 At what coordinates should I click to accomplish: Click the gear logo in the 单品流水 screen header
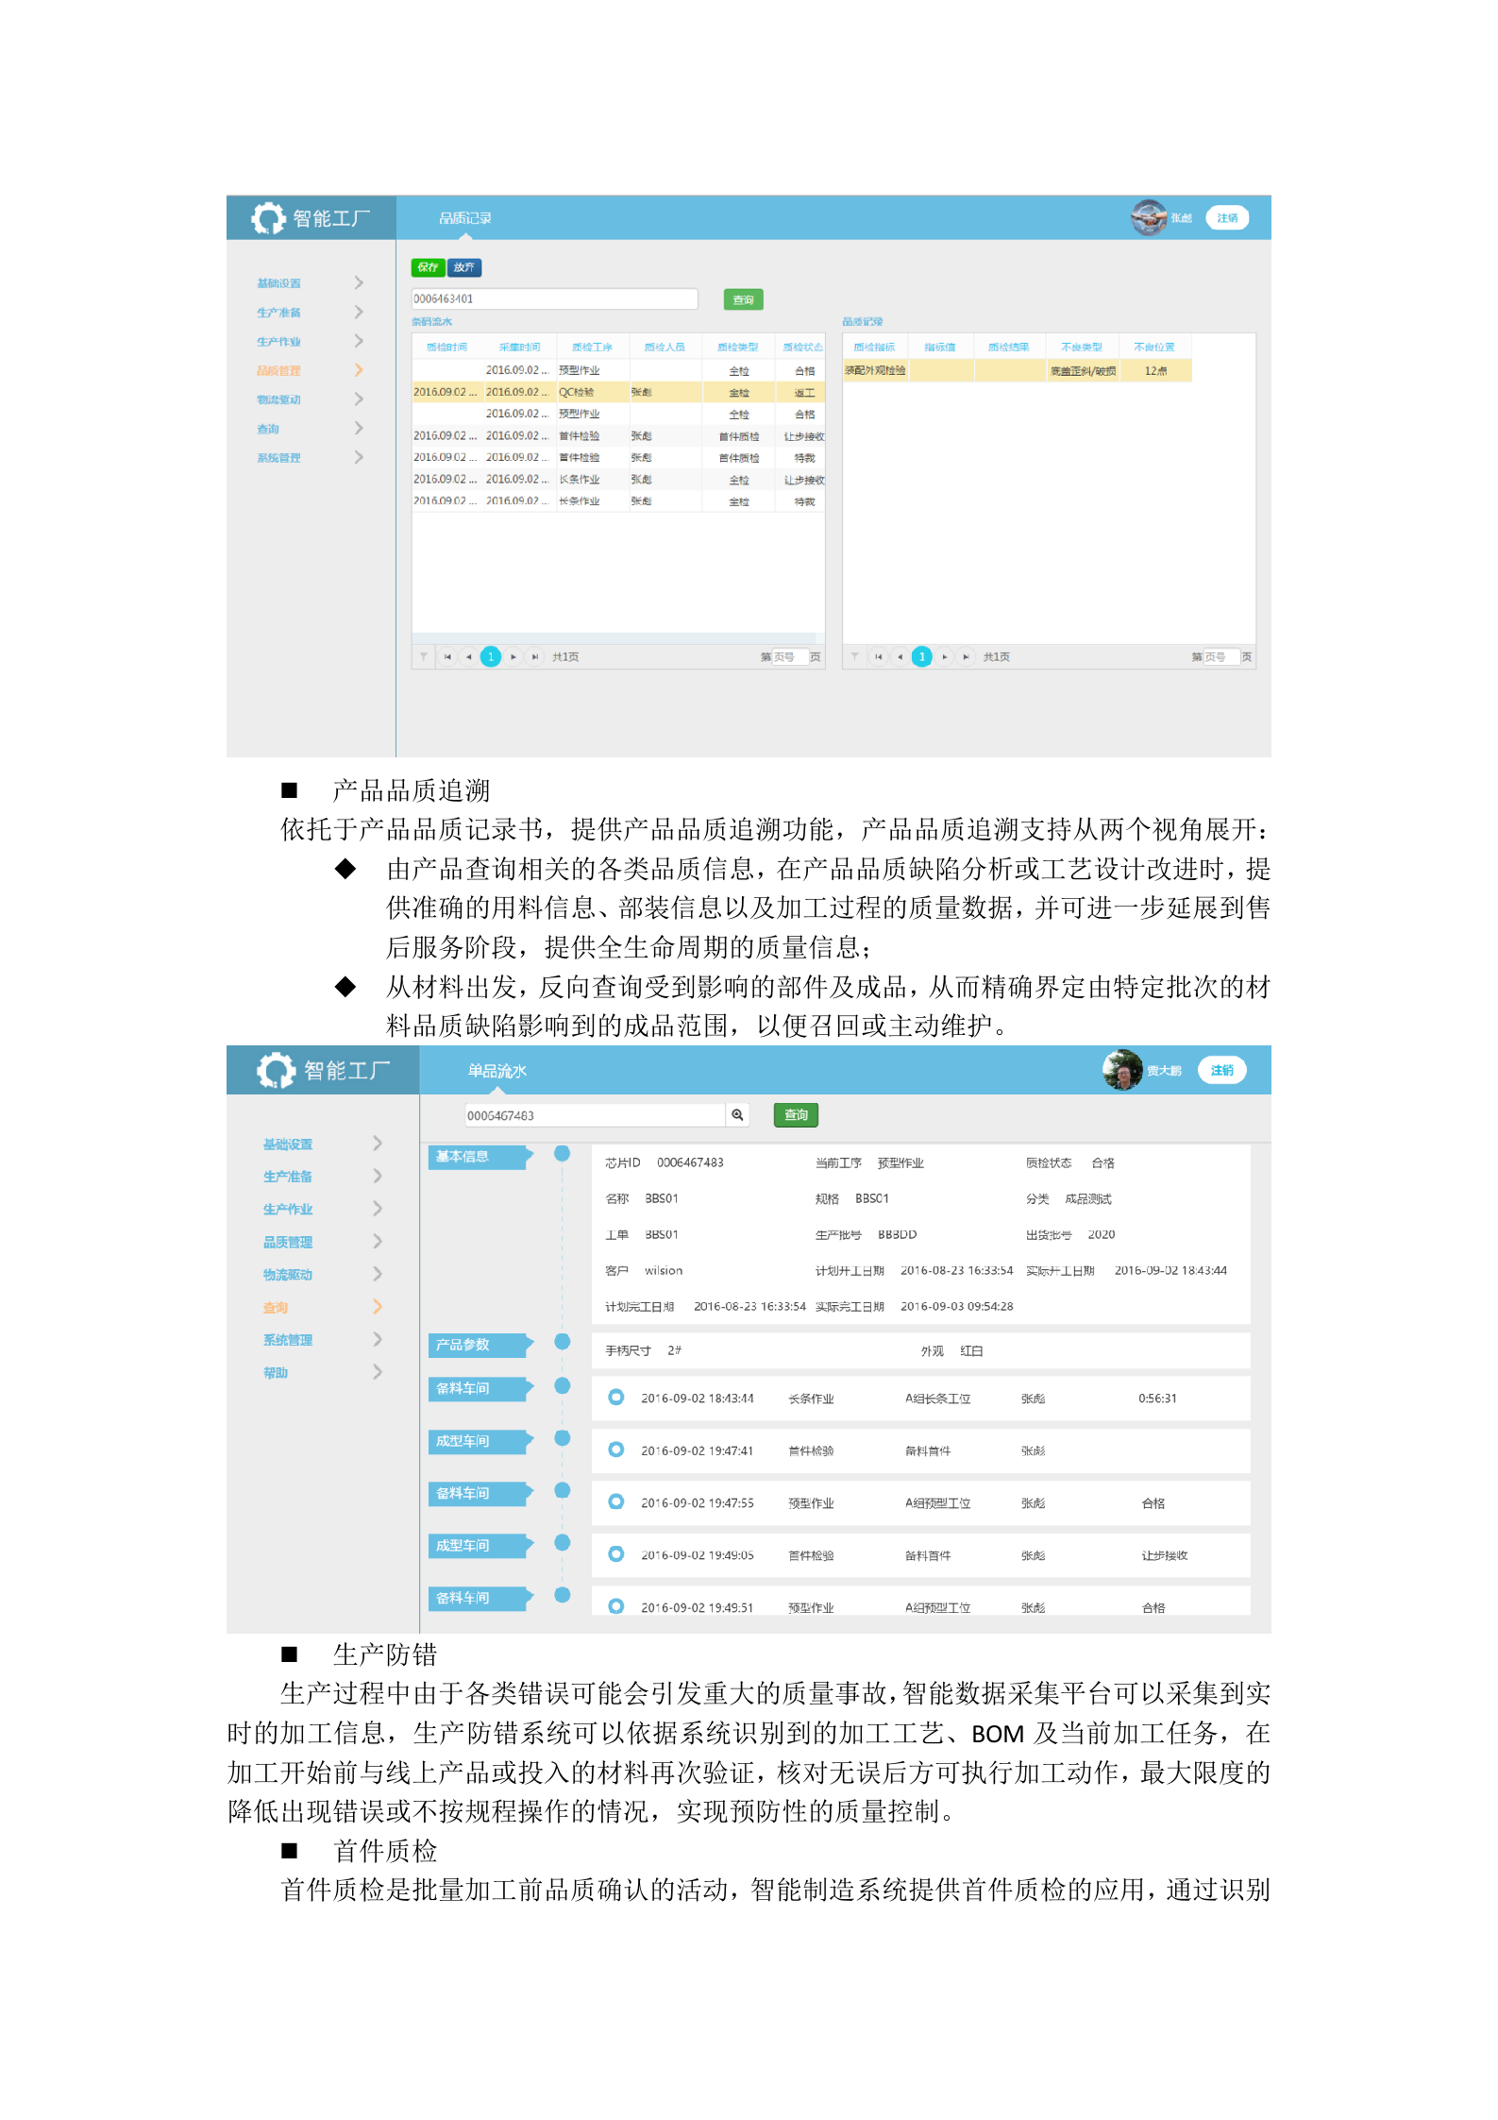click(x=277, y=1070)
